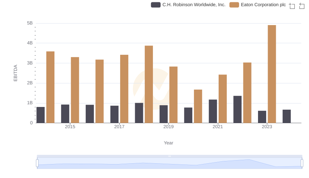Click the C.H. Robinson bar for 2021

coord(213,112)
